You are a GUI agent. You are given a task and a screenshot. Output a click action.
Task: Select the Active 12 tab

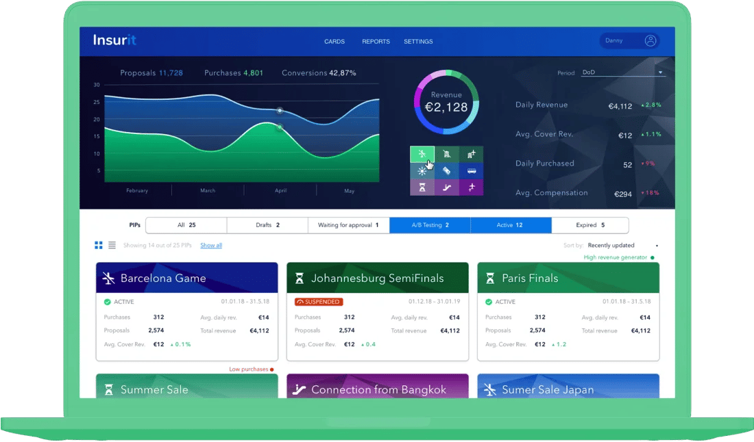511,225
